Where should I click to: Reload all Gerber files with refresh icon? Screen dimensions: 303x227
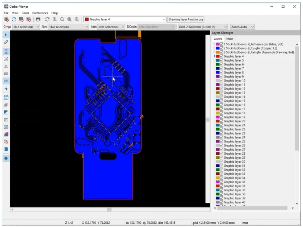coord(14,19)
